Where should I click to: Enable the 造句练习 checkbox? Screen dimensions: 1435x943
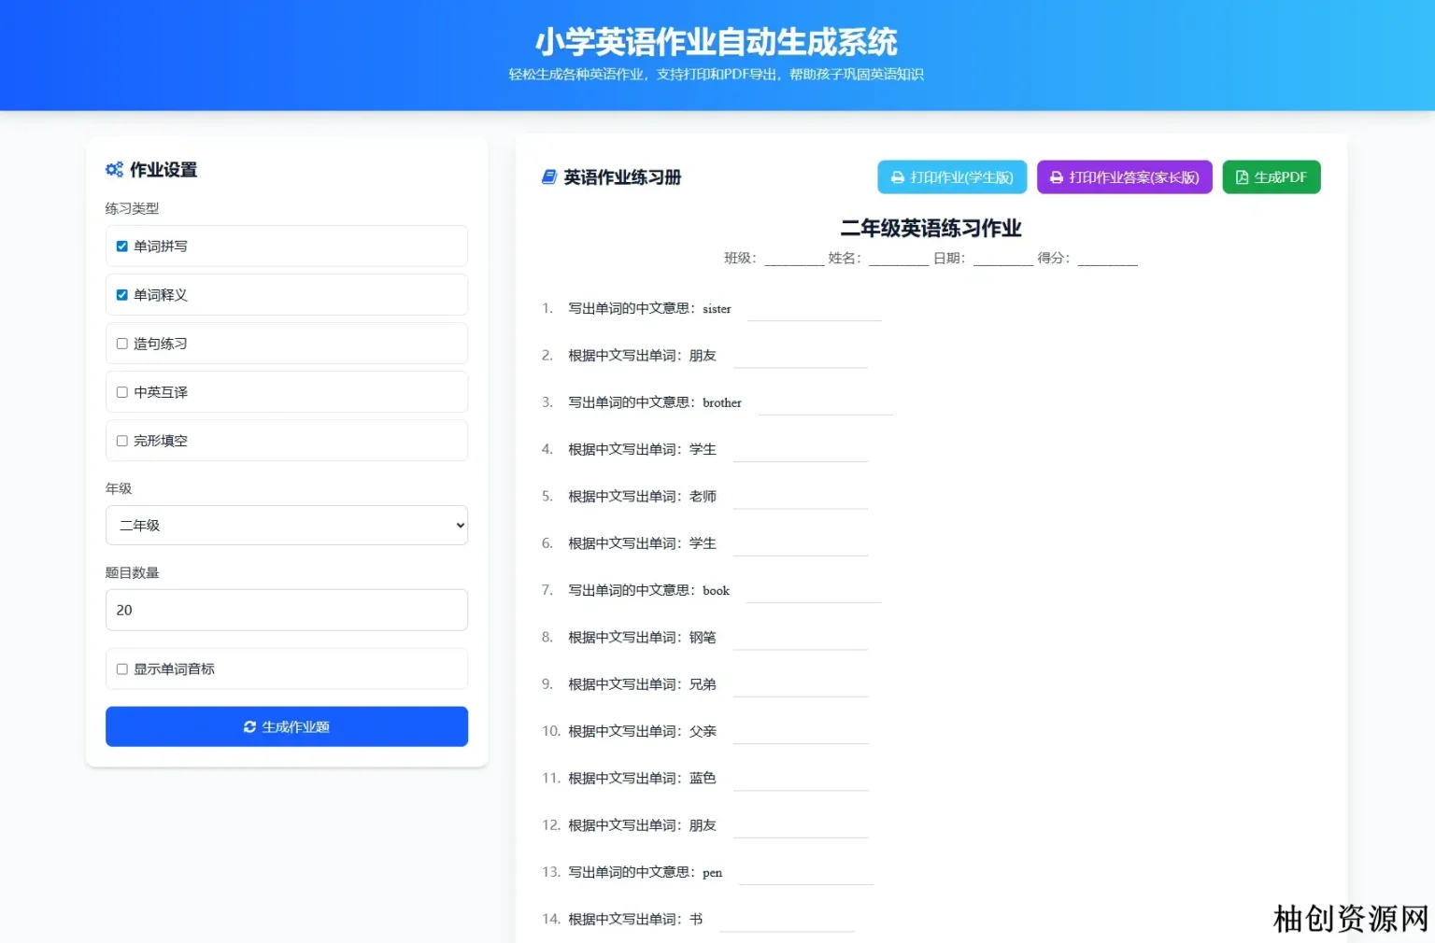[x=121, y=344]
